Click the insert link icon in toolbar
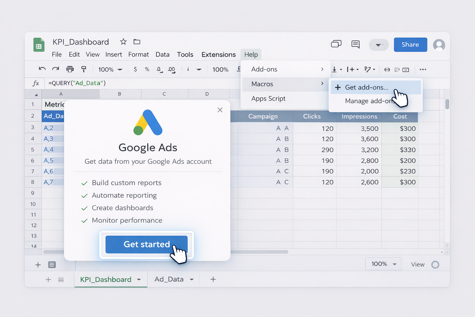Image resolution: width=475 pixels, height=317 pixels. (387, 70)
